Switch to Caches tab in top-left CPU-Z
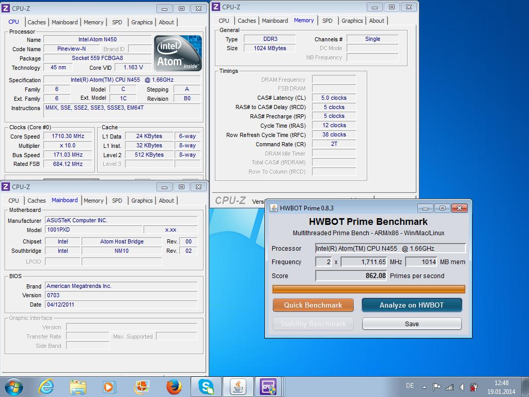 click(37, 22)
